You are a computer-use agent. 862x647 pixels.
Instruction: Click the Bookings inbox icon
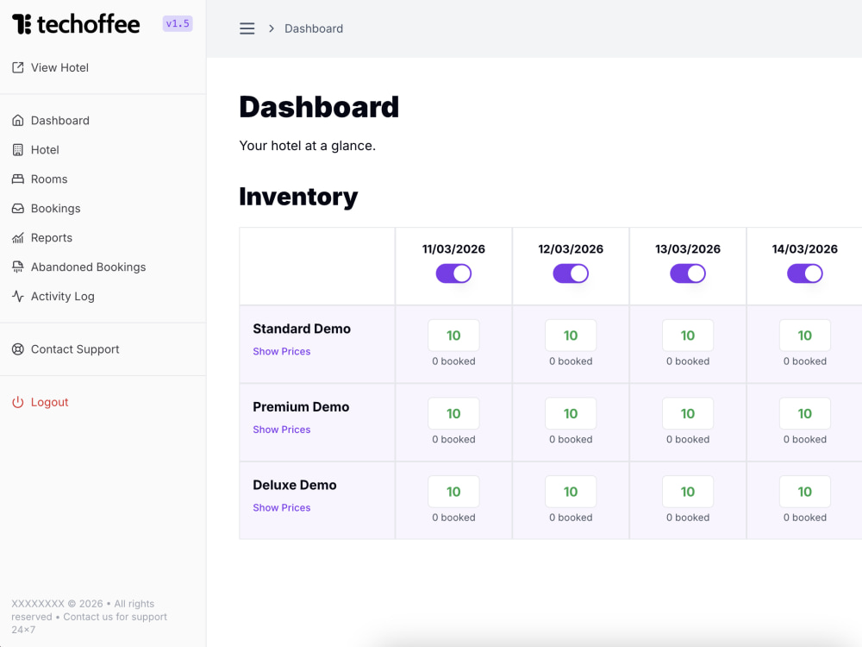[18, 209]
